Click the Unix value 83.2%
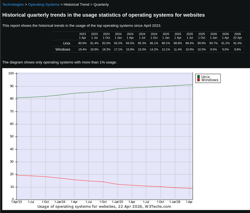The width and height of the screenshot is (250, 213). [118, 43]
